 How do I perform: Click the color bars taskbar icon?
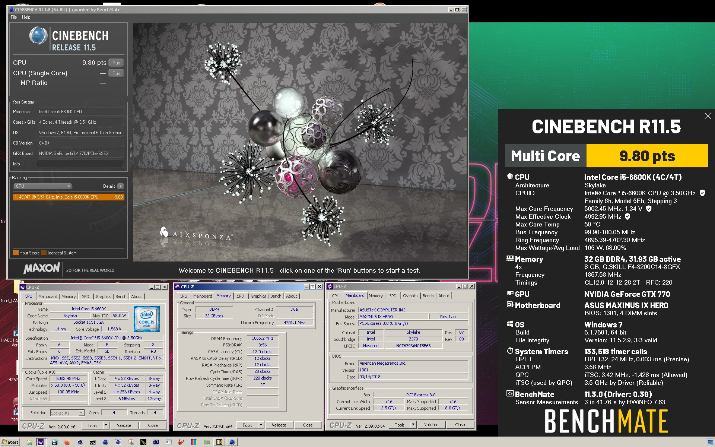pos(194,442)
